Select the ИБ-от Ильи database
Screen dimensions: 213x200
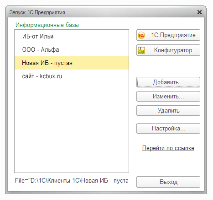click(x=72, y=37)
